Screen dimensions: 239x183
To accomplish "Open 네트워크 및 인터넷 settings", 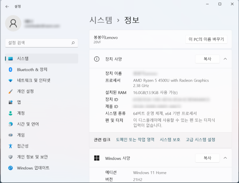I will [34, 81].
